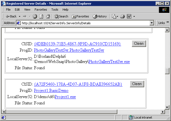Click Clean for Project1.BasicDemo entry
This screenshot has width=171, height=121.
[x=137, y=84]
